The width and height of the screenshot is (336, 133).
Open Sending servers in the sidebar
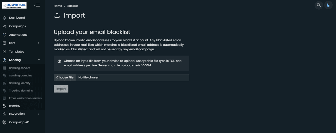19,68
